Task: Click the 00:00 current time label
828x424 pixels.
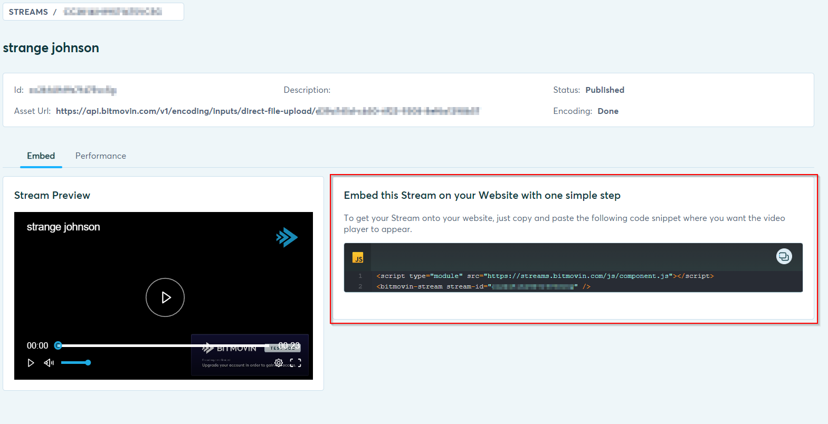Action: [x=37, y=345]
